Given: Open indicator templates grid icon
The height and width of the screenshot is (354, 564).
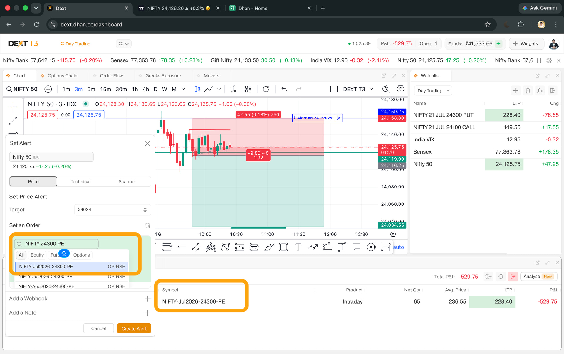Looking at the screenshot, I should [248, 89].
